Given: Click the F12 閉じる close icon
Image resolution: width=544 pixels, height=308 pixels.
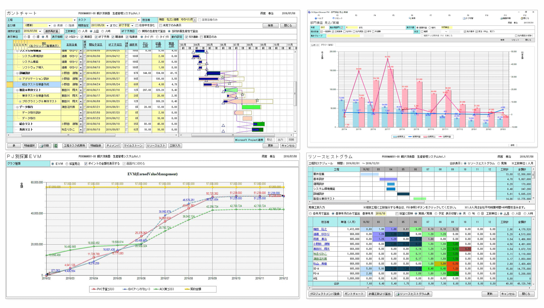Looking at the screenshot, I should click(x=522, y=18).
